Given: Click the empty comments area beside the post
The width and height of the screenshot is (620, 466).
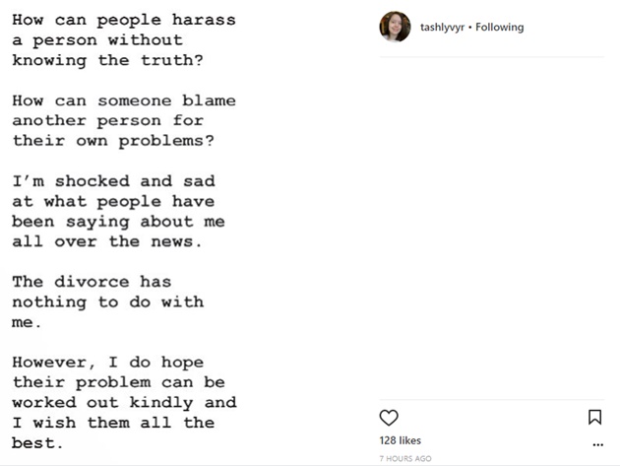Looking at the screenshot, I should coord(491,228).
